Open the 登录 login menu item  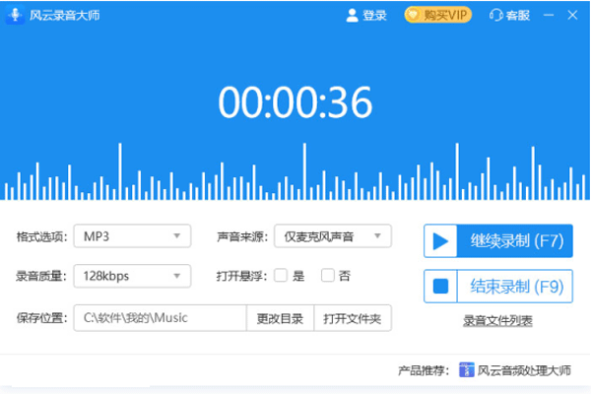[374, 15]
